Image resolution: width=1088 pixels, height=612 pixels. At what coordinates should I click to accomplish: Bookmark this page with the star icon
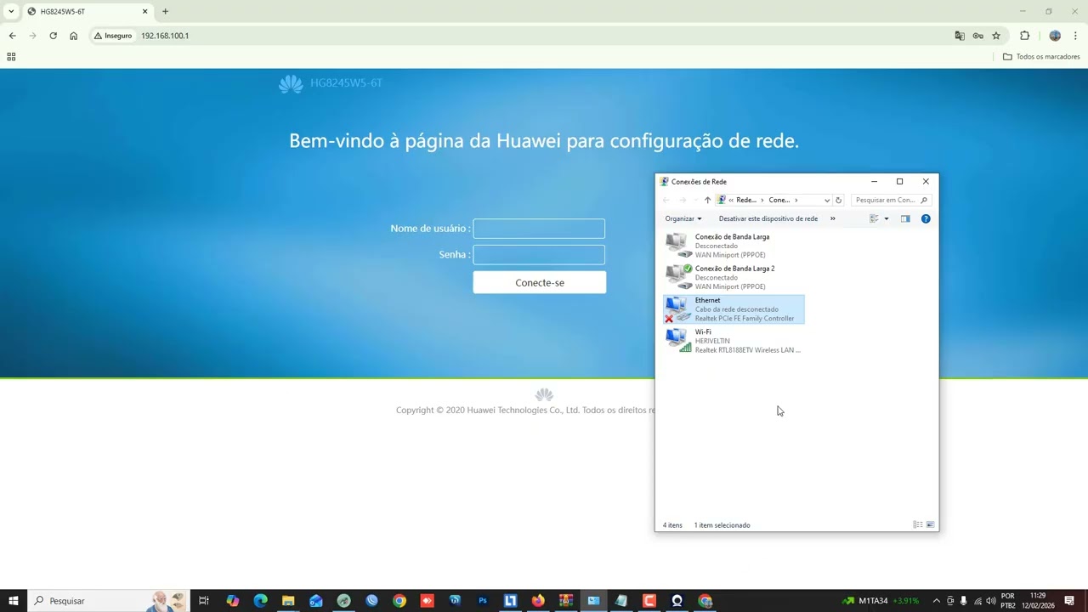(x=996, y=36)
